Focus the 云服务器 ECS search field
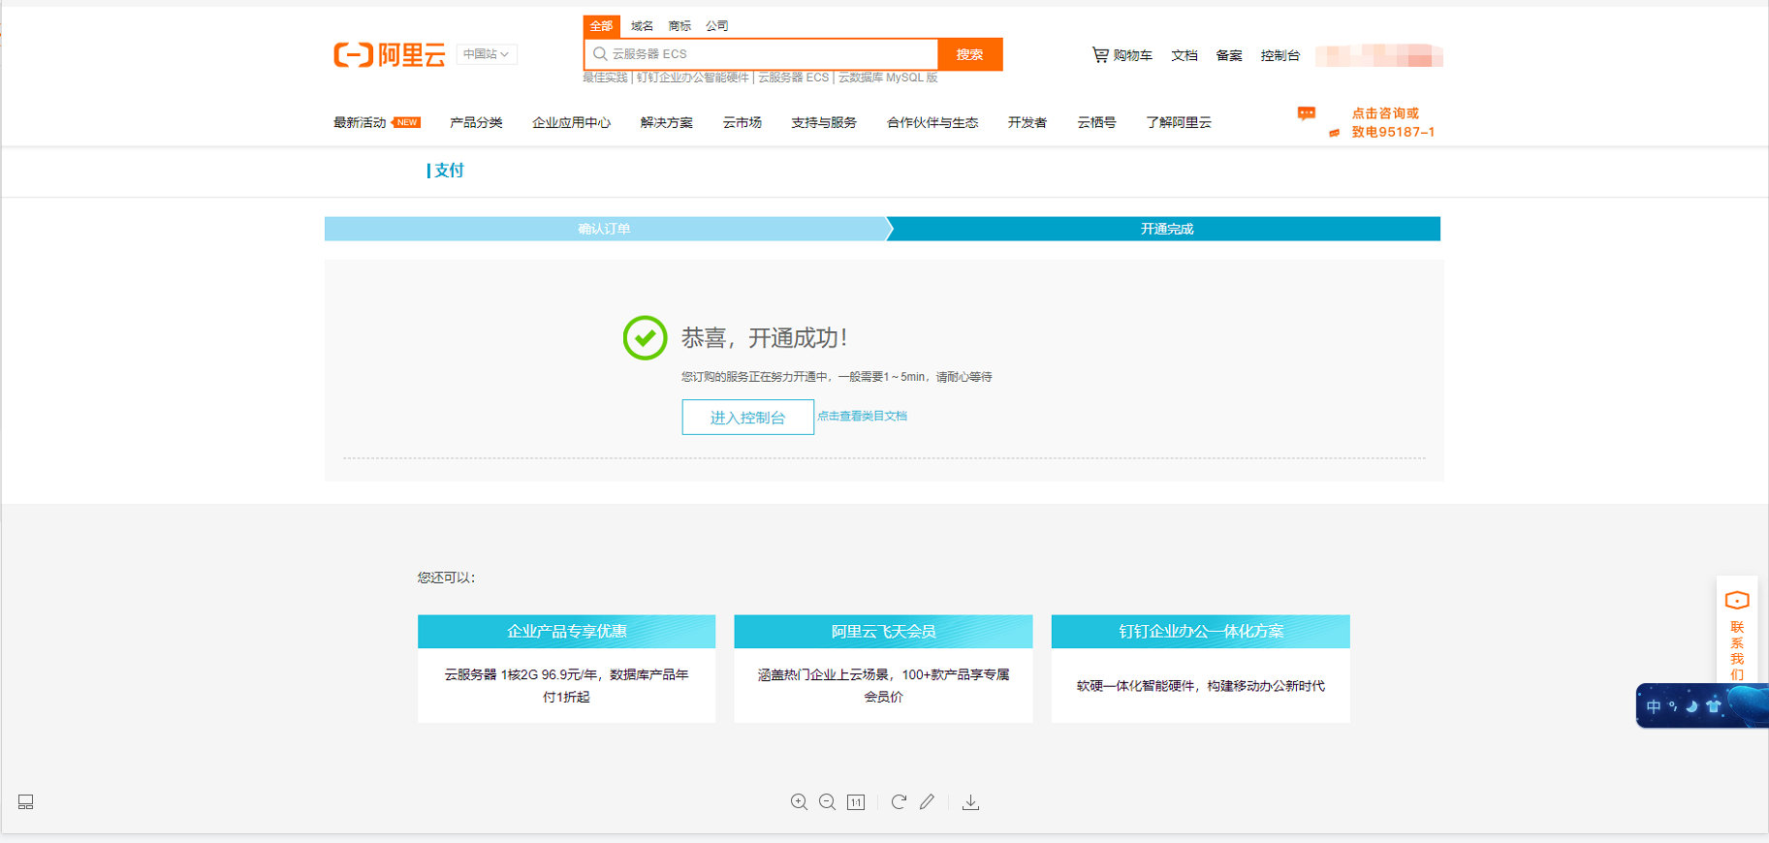The height and width of the screenshot is (843, 1769). coord(762,54)
